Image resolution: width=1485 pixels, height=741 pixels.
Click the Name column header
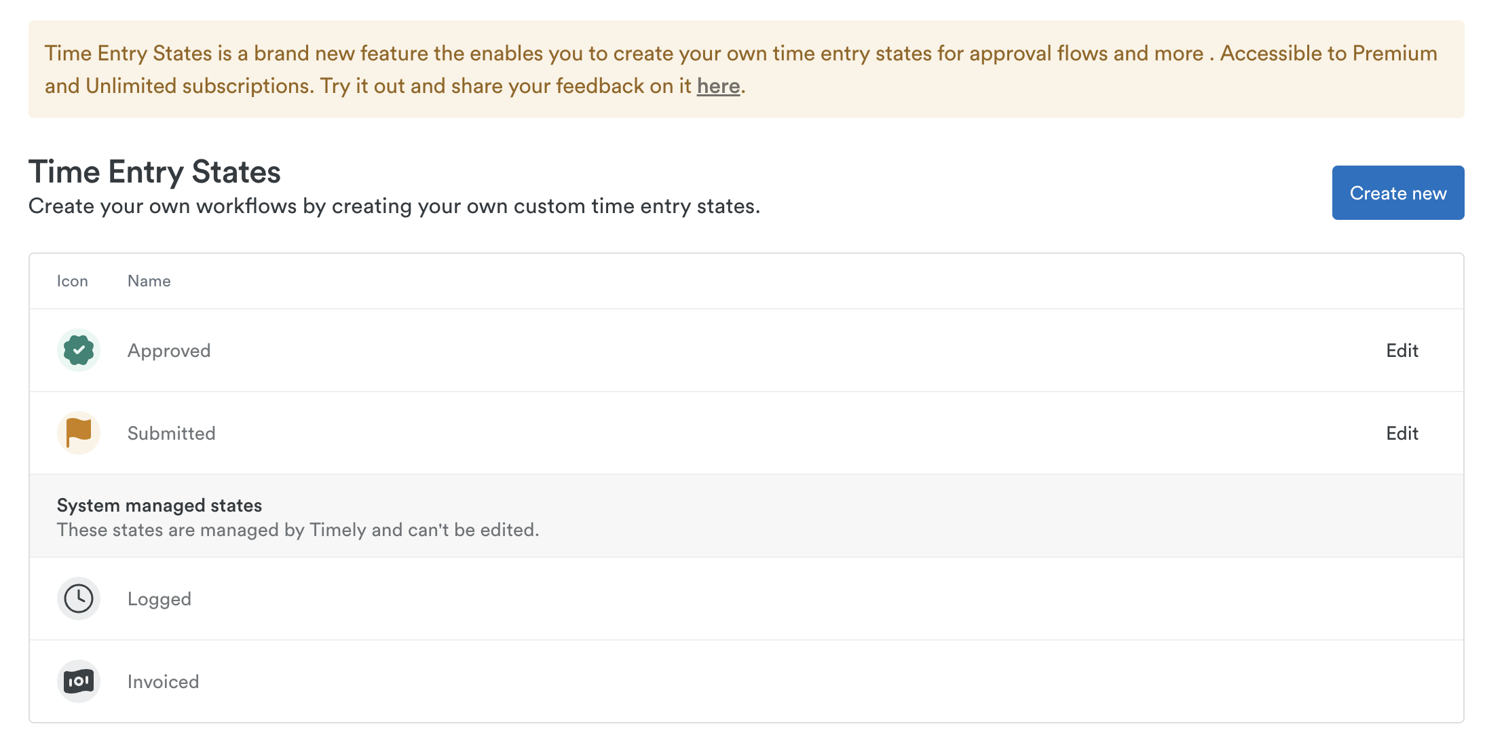tap(149, 281)
